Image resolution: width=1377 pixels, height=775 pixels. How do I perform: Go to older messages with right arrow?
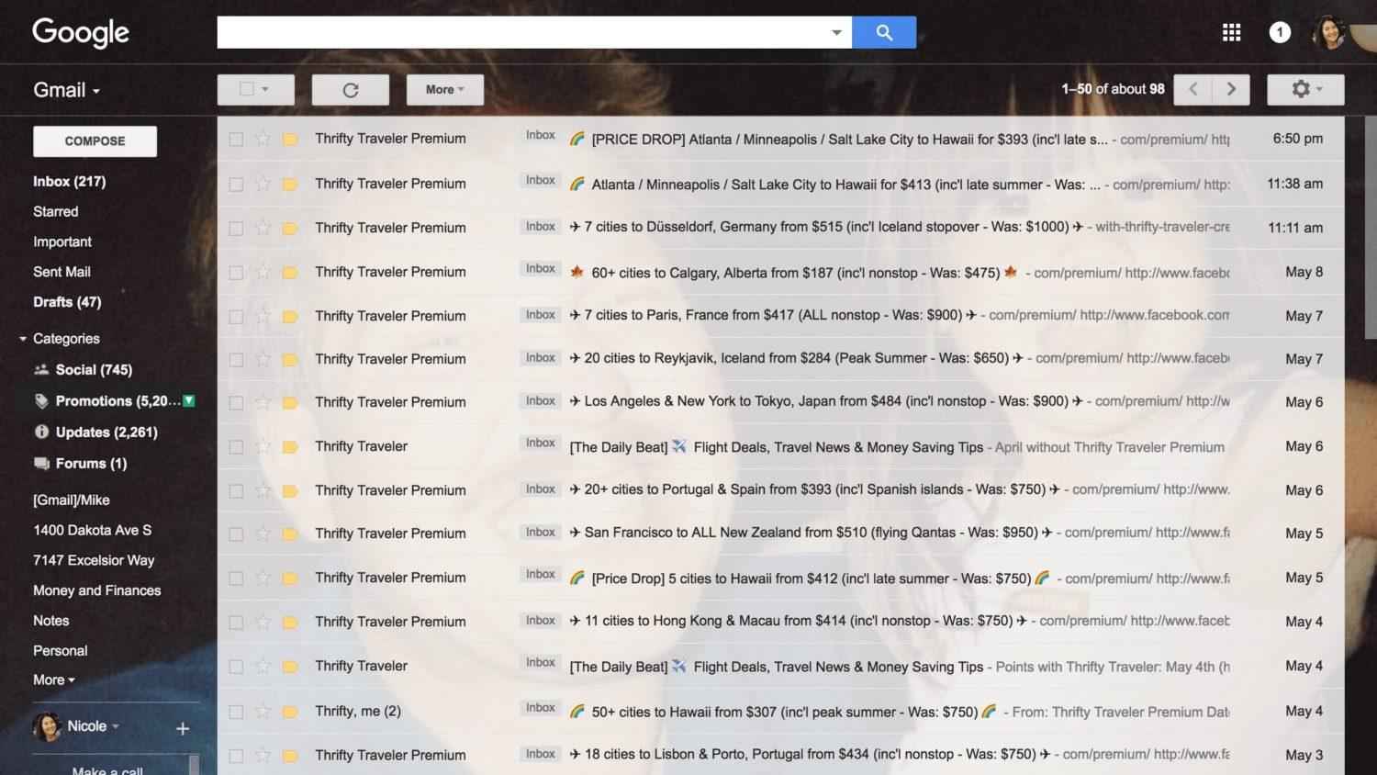[x=1231, y=89]
